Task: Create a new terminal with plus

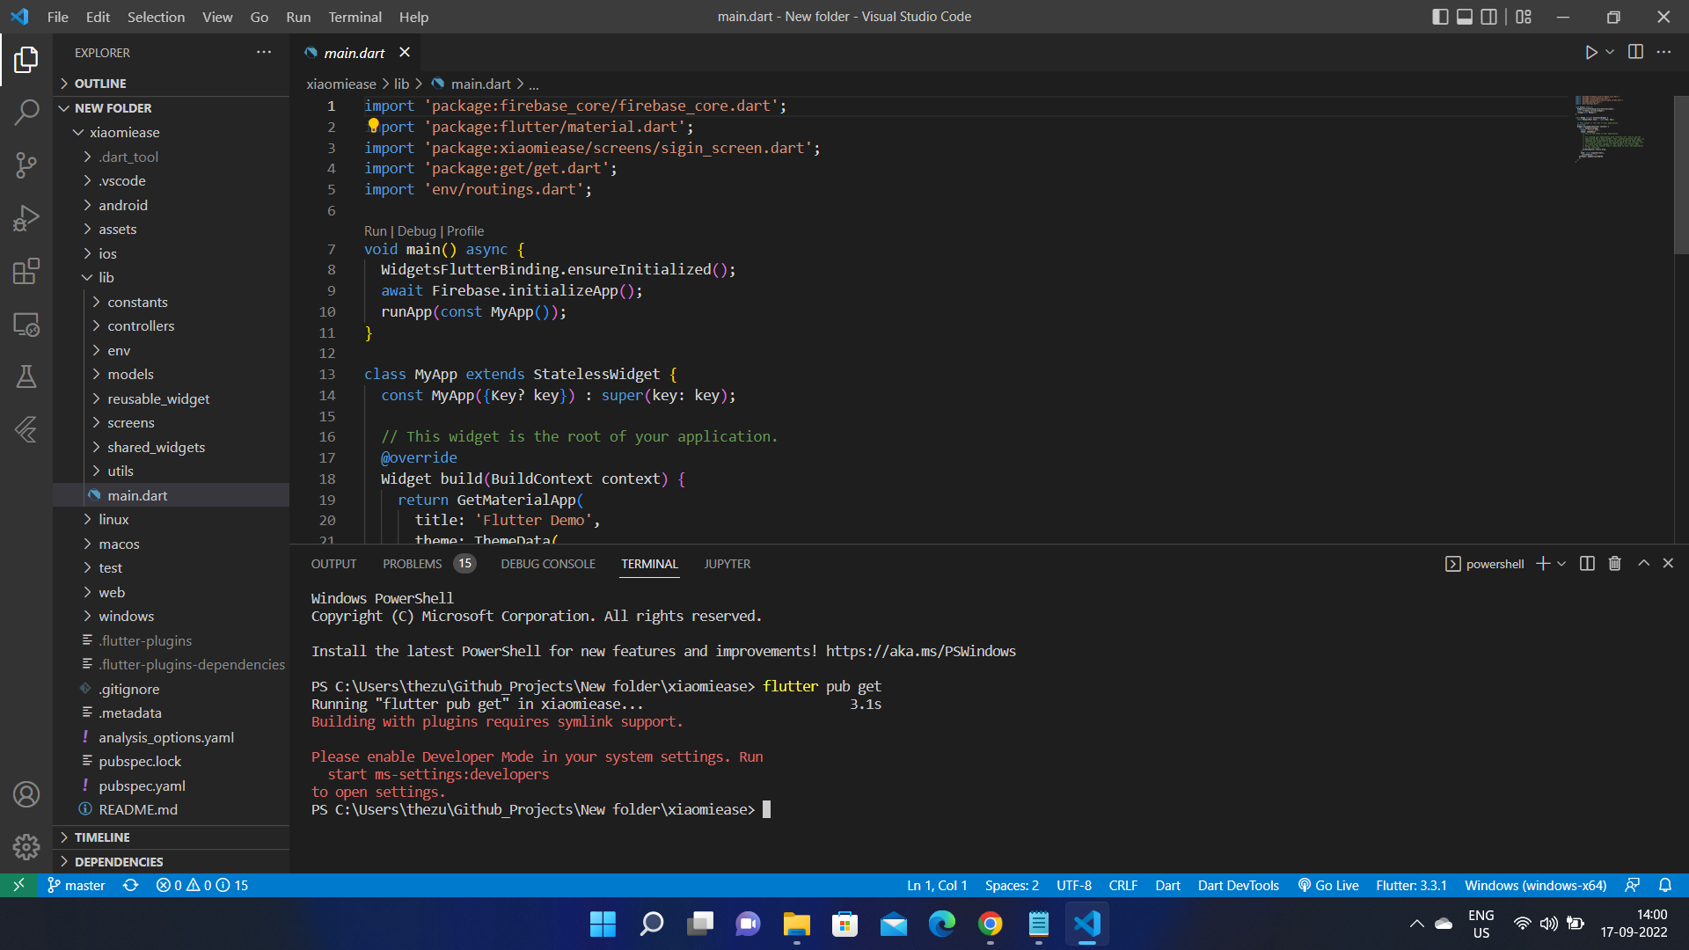Action: [1542, 564]
